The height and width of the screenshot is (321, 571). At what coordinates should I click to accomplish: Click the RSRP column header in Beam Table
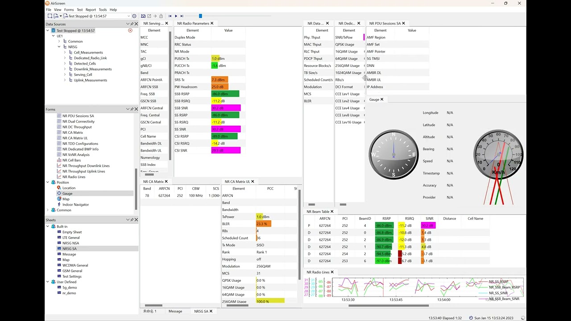click(x=386, y=218)
